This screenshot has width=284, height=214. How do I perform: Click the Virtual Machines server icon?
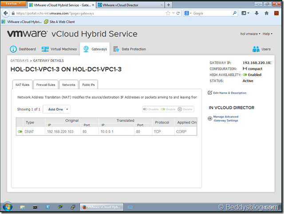pos(45,49)
